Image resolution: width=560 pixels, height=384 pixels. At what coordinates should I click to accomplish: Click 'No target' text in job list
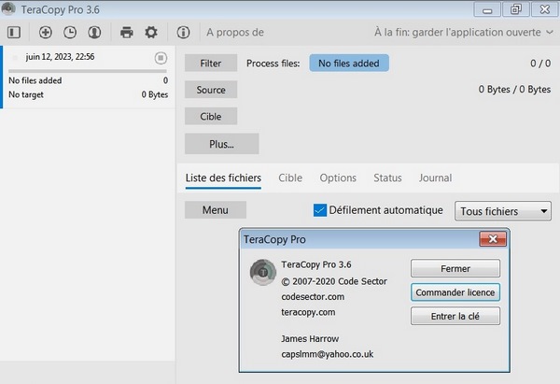(x=26, y=94)
